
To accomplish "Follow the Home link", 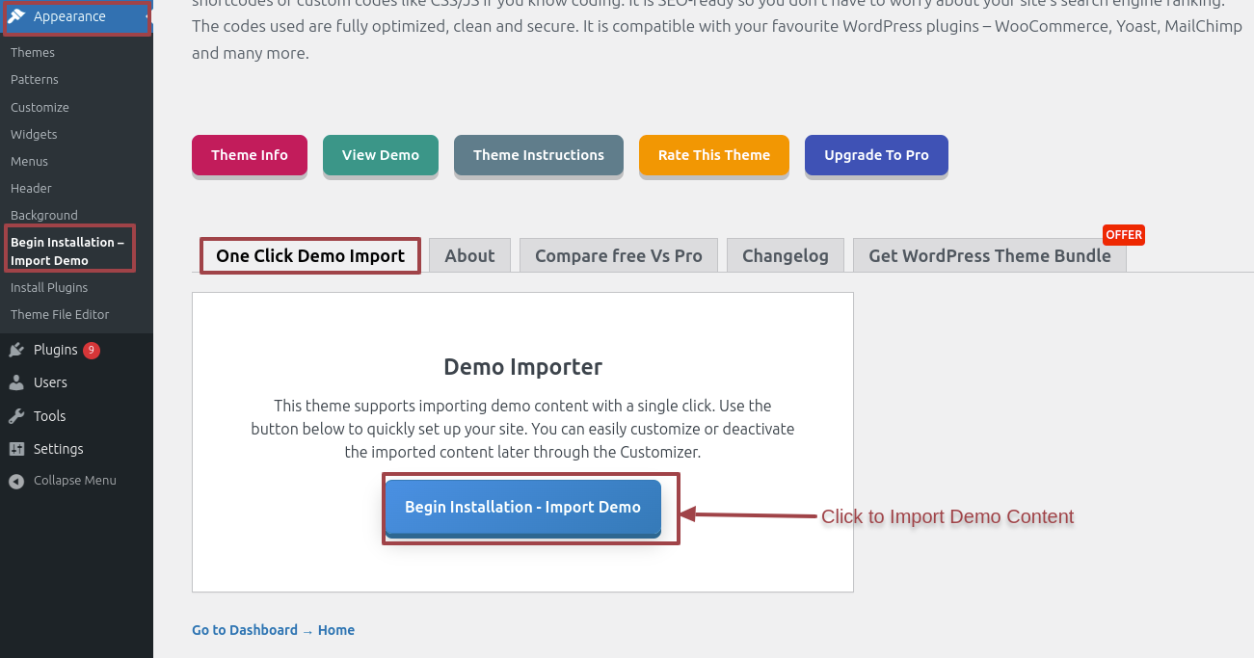I will (336, 630).
